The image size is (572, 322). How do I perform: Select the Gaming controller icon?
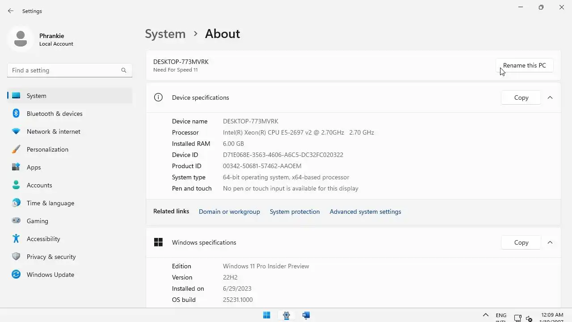[x=16, y=221]
